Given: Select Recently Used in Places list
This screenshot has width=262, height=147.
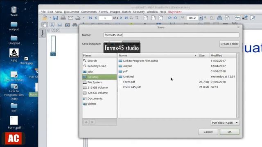Looking at the screenshot, I should tap(99, 66).
